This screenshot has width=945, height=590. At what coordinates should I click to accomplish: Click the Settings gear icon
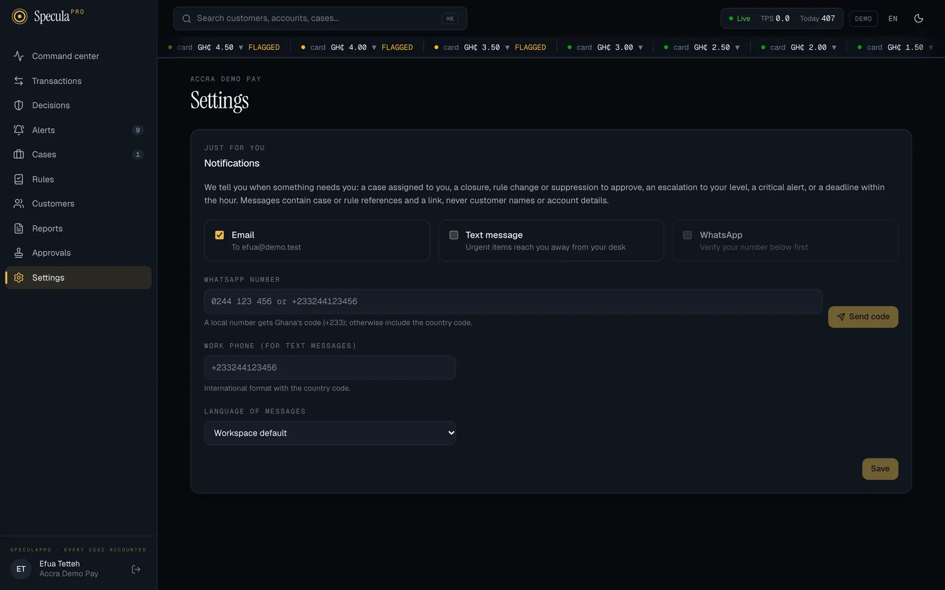tap(19, 277)
